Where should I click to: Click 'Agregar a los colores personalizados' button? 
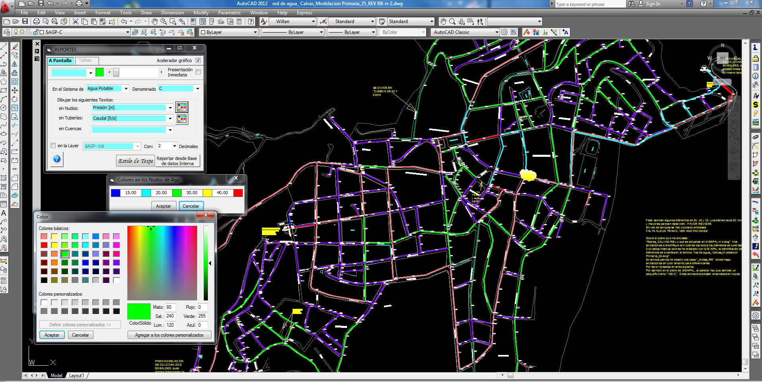(169, 335)
